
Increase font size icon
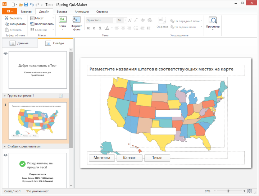coord(130,20)
